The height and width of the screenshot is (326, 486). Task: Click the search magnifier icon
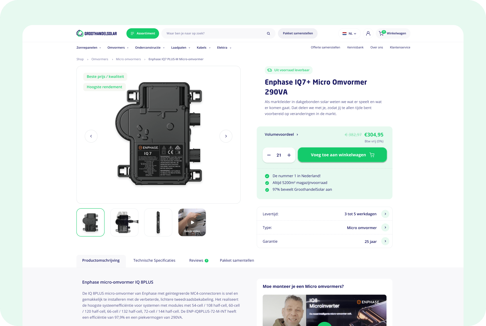(x=268, y=33)
